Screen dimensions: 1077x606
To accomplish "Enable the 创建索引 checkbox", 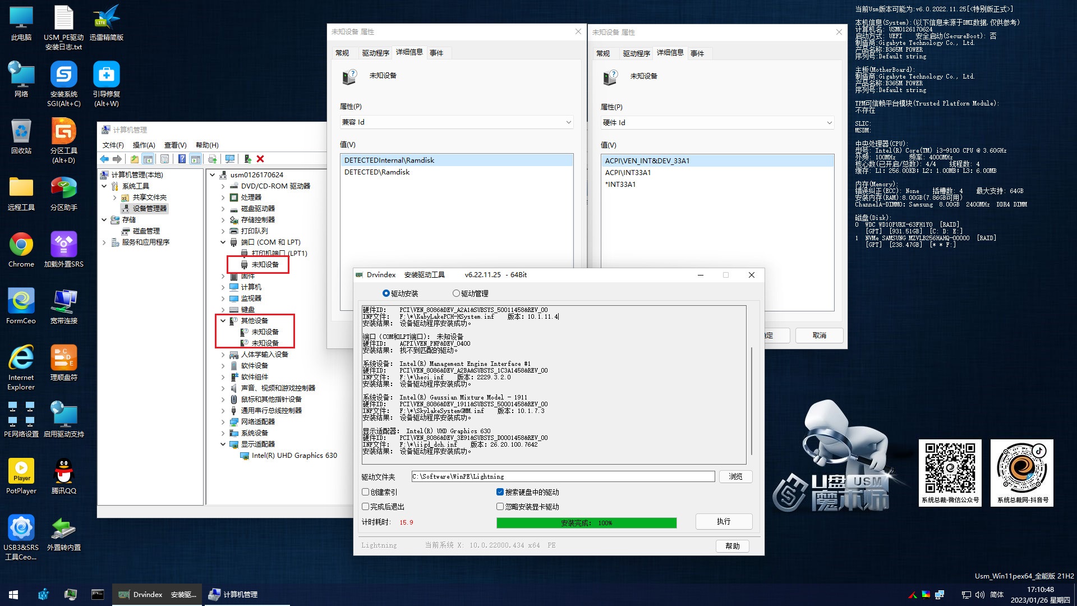I will [366, 492].
